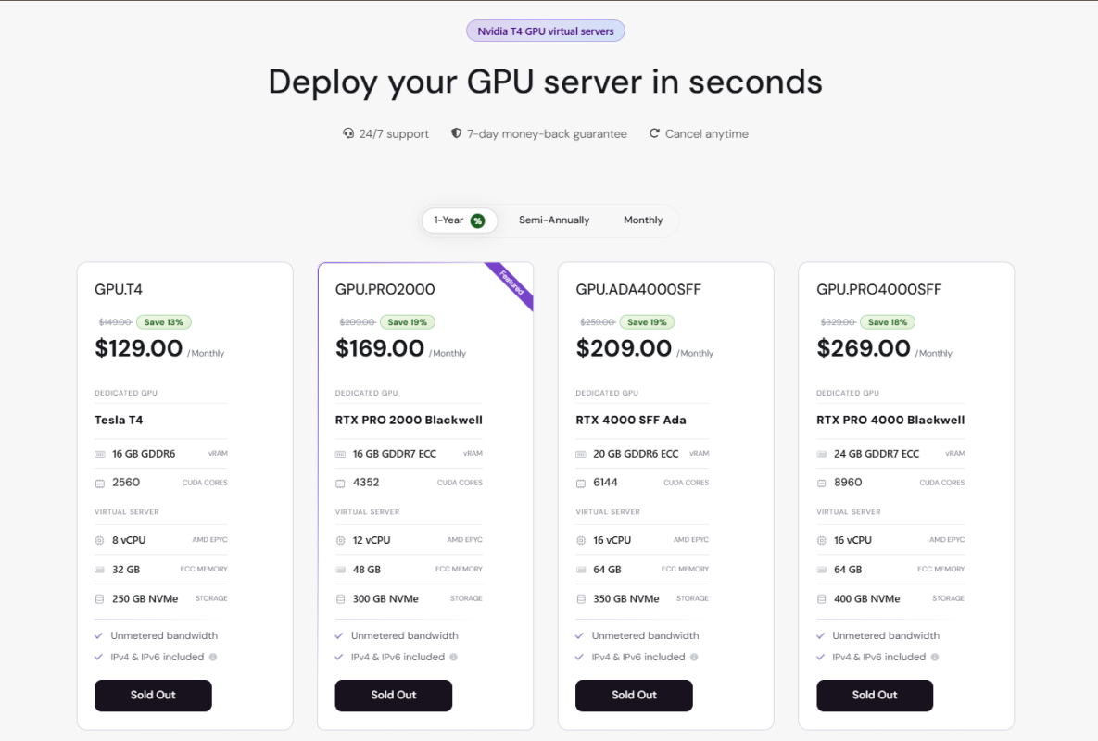Screen dimensions: 1098x741
Task: Click the GPU.ADA4000SFF plan title
Action: click(638, 289)
